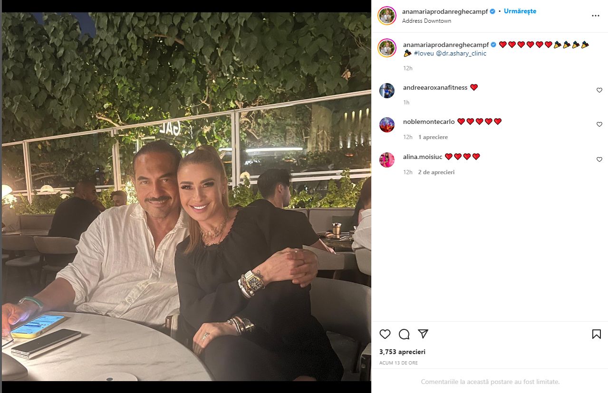Open the post photo
The height and width of the screenshot is (393, 608).
186,196
